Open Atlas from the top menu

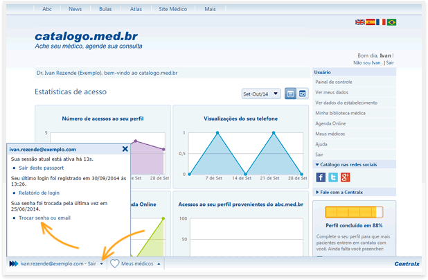136,9
